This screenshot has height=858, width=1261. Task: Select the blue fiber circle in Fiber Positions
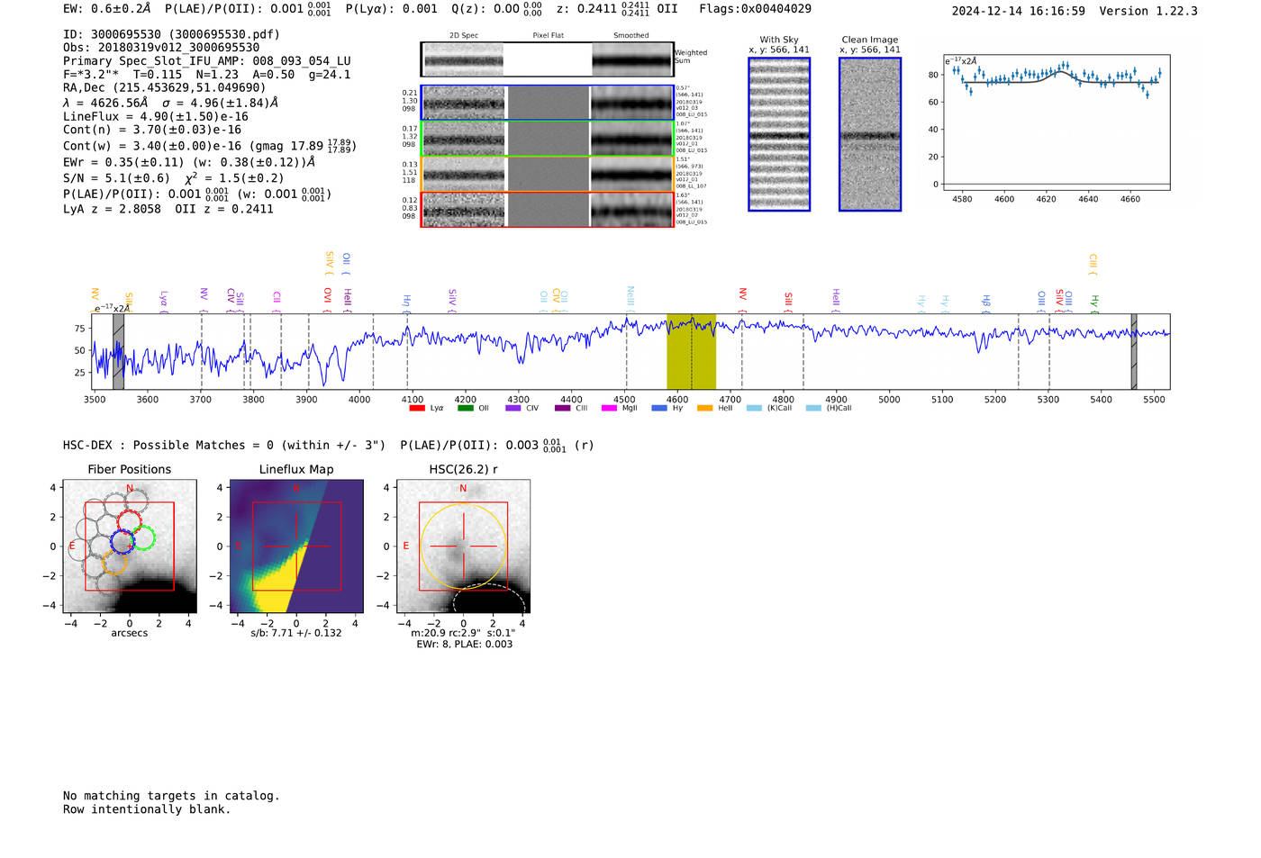[122, 542]
